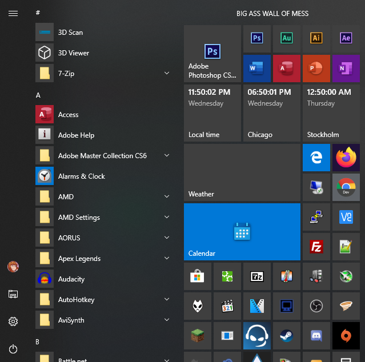Expand the AMD folder chevron

coord(167,196)
